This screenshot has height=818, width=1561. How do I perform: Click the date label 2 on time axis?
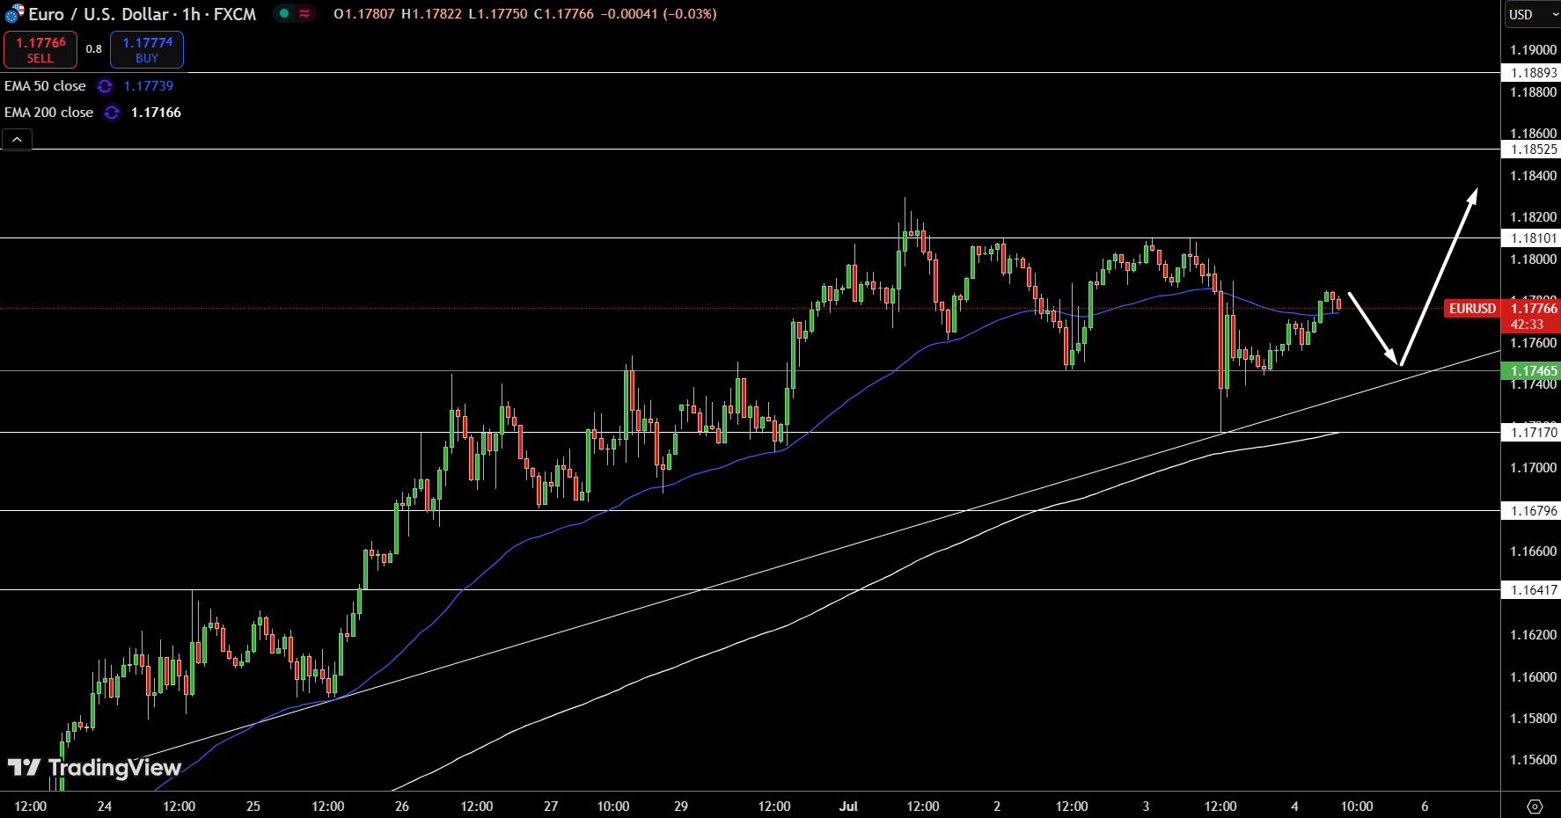pos(997,807)
